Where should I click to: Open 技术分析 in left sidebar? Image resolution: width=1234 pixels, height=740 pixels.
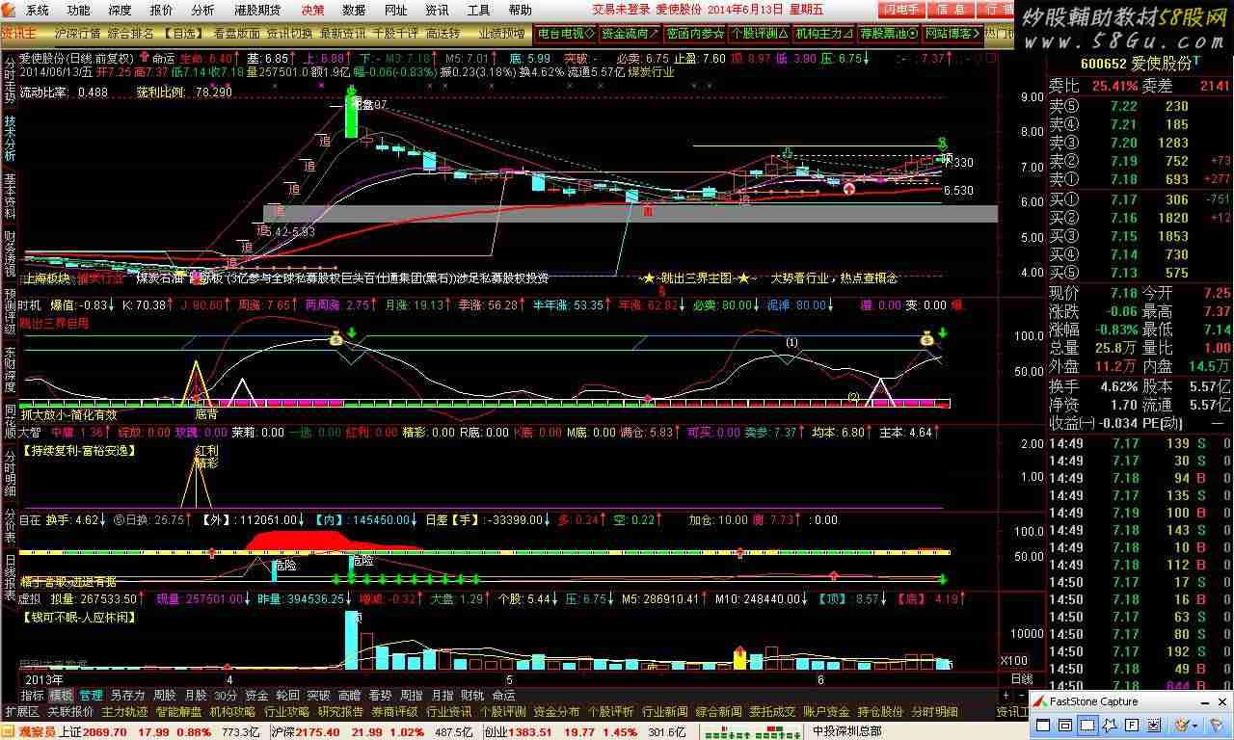[x=10, y=138]
